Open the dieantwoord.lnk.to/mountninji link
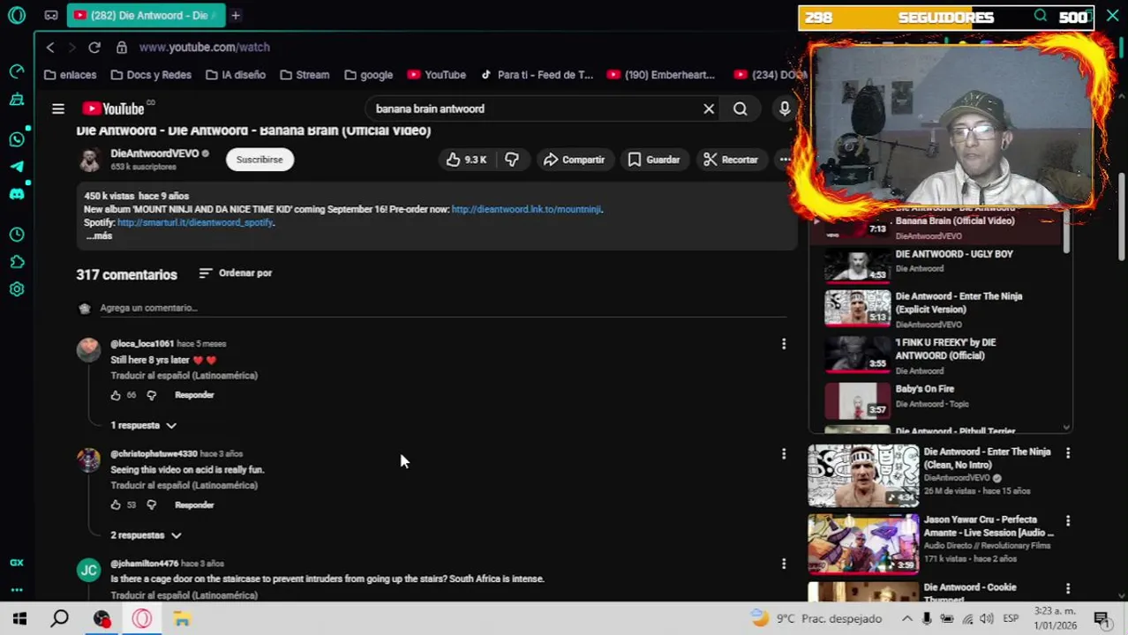The height and width of the screenshot is (635, 1128). [x=526, y=210]
